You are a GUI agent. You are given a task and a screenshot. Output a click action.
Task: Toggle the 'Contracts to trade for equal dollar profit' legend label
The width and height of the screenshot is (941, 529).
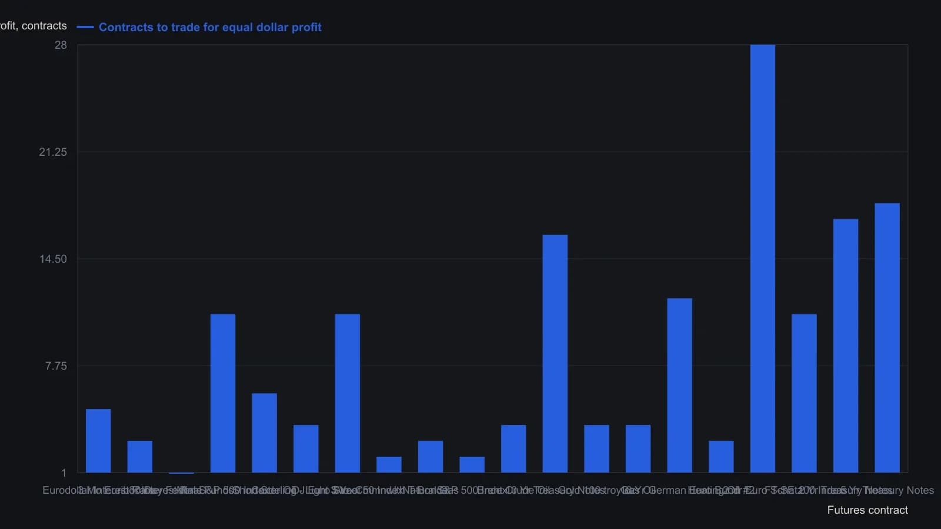click(x=210, y=27)
